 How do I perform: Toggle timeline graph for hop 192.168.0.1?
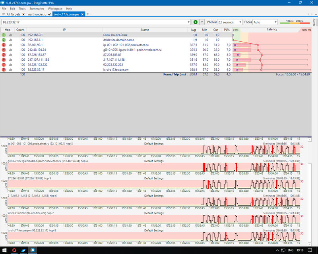pyautogui.click(x=10, y=35)
